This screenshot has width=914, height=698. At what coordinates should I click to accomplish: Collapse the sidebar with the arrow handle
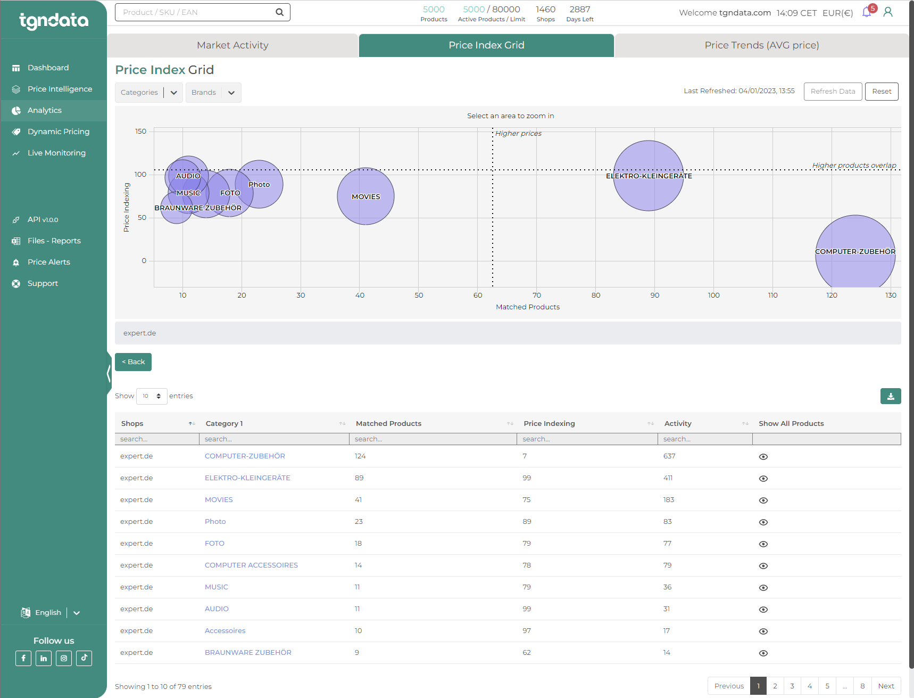tap(109, 373)
